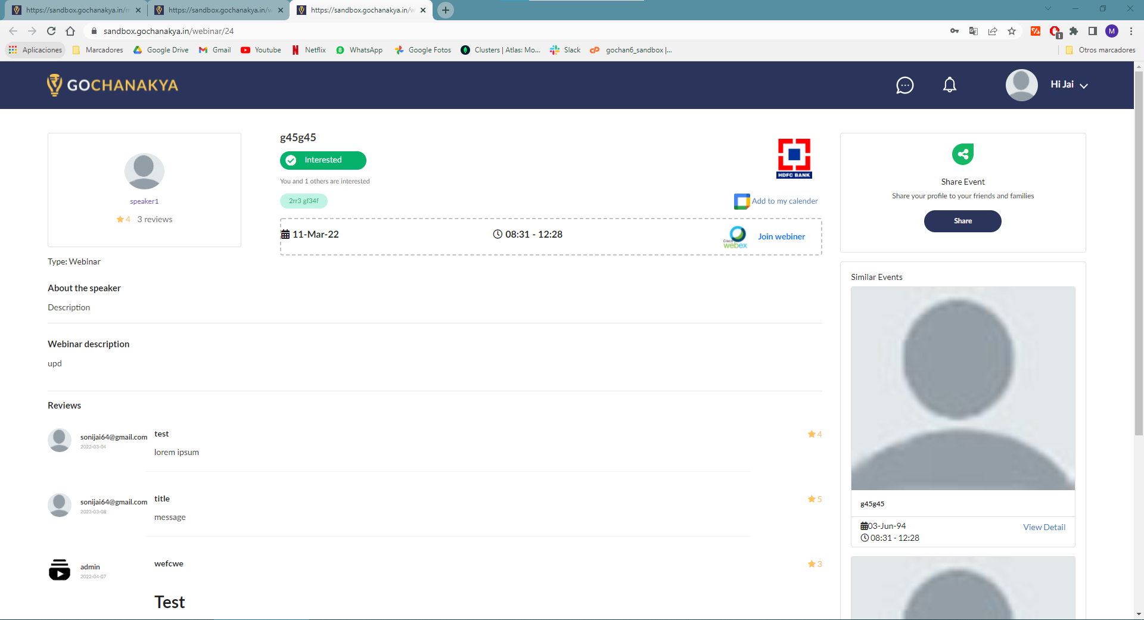Open gochan6_sandbox bookmark

coord(631,50)
